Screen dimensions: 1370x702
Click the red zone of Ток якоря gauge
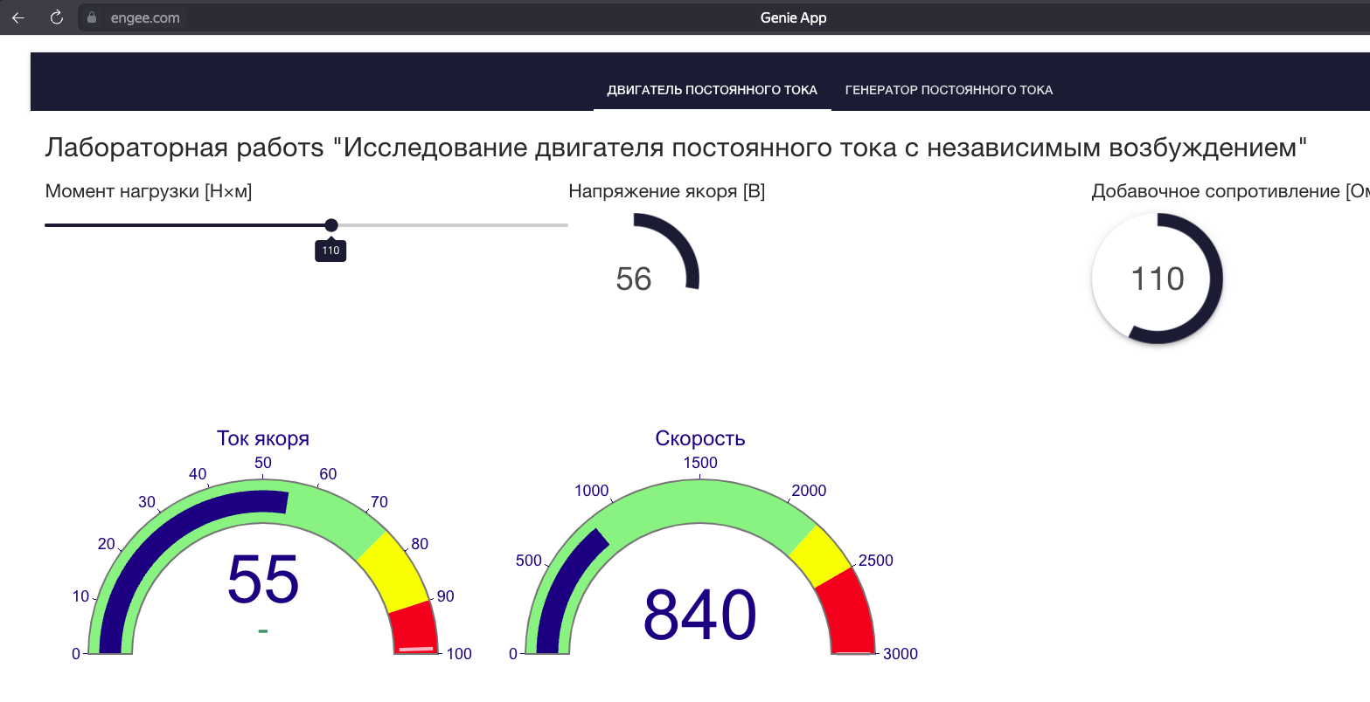click(414, 627)
